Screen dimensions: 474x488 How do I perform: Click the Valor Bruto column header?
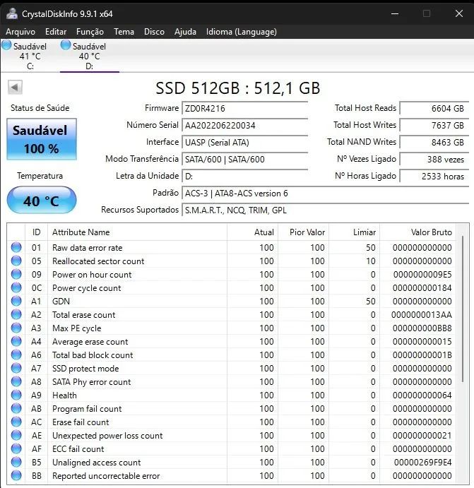pos(417,232)
